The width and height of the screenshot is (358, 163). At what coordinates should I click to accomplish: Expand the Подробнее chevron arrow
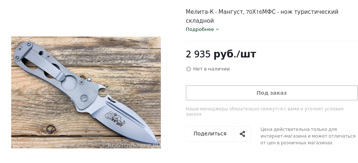point(217,29)
